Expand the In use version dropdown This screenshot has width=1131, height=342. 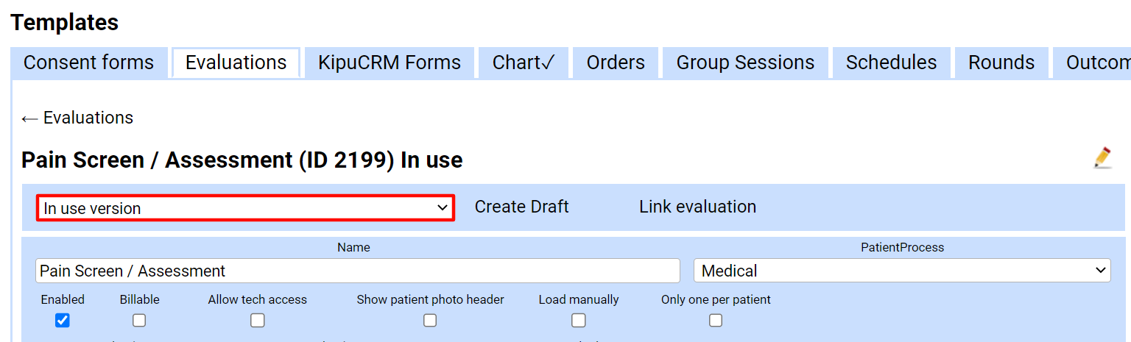pos(245,208)
